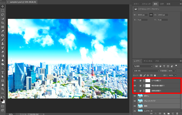Viewport: 182px width, 115px height.
Task: Switch to the 段落 tab
Action: tap(168, 4)
